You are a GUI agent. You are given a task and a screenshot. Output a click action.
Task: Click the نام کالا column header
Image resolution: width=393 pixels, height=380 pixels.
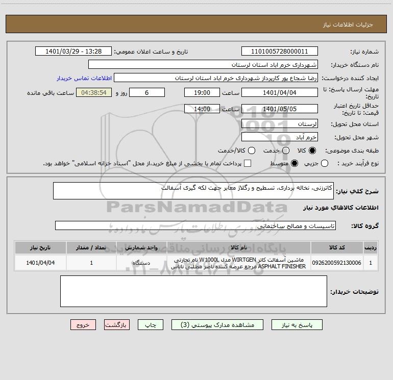[239, 247]
